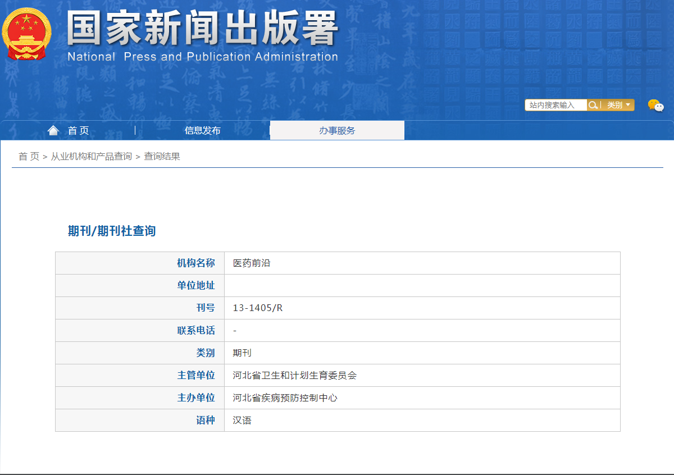Click the 国家新闻出版署 site title banner
Screen dimensions: 674x475
pos(202,28)
